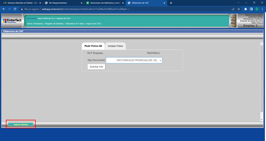Switch to the Instalar Folios tab

115,46
